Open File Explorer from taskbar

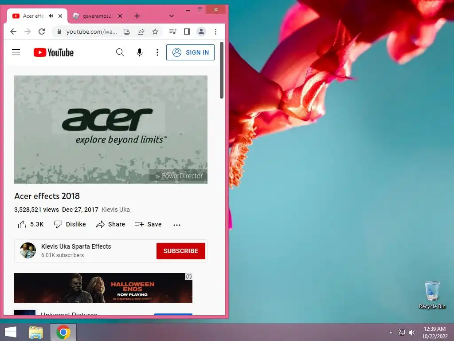pyautogui.click(x=36, y=332)
